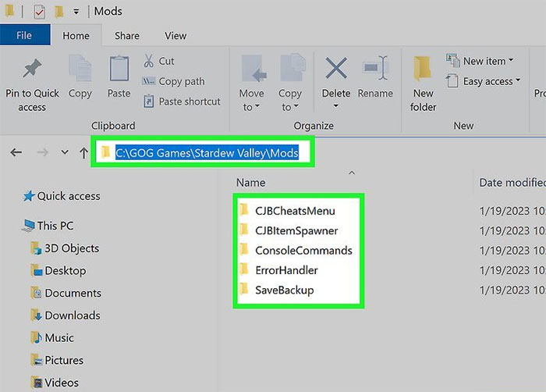Viewport: 546px width, 392px height.
Task: Expand the Delete options arrow
Action: point(336,106)
